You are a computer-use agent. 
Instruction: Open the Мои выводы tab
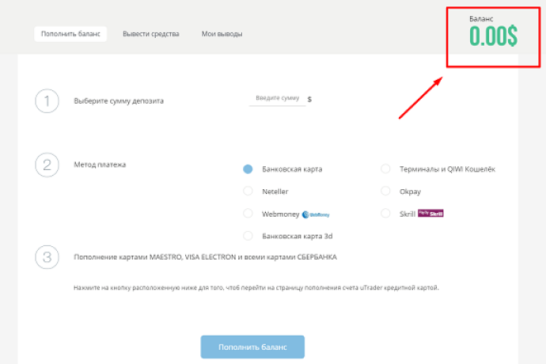tap(222, 34)
